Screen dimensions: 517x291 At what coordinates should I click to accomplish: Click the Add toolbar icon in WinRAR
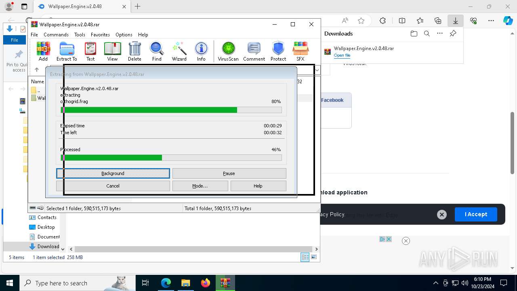pos(43,51)
